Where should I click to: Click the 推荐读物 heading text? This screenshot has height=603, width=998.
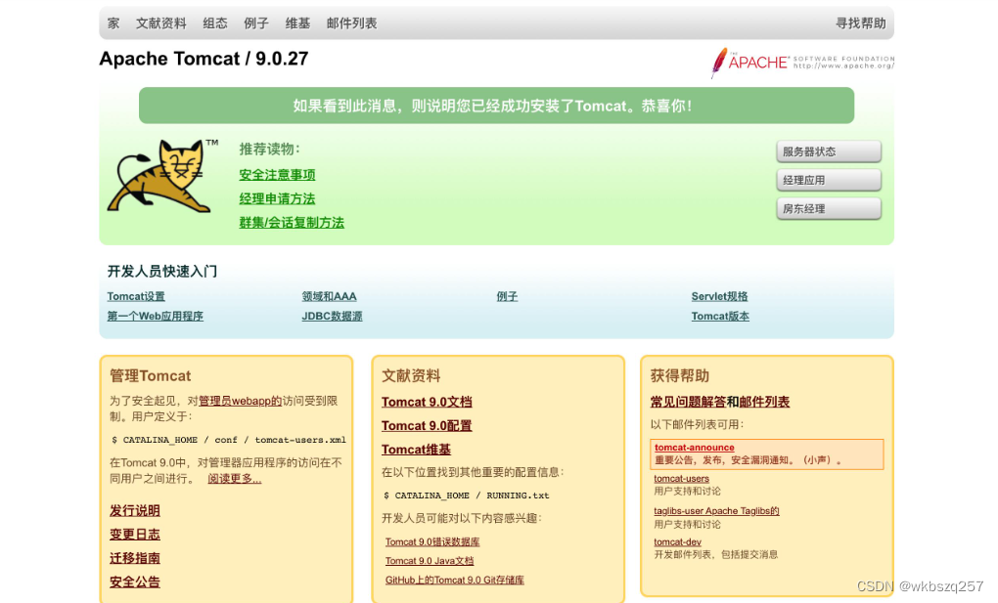pyautogui.click(x=270, y=149)
